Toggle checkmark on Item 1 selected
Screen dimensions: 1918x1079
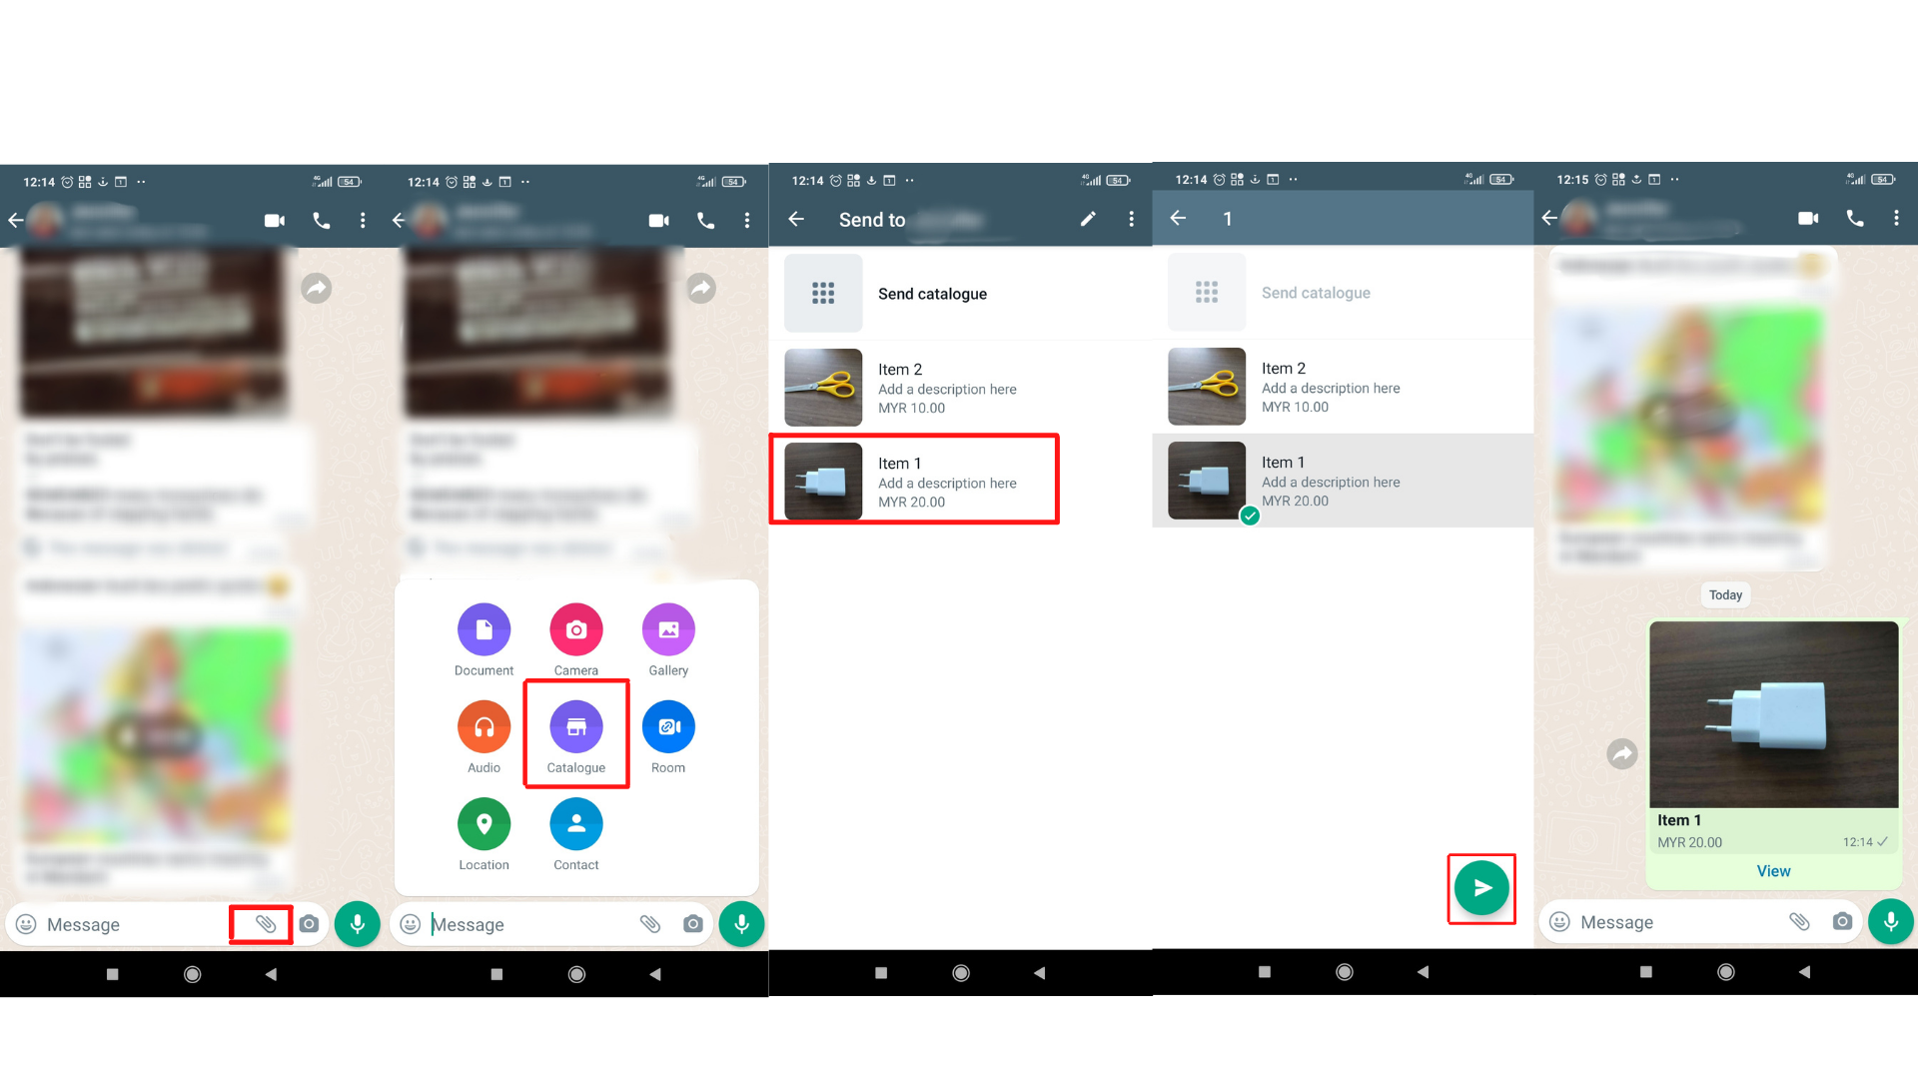point(1246,517)
